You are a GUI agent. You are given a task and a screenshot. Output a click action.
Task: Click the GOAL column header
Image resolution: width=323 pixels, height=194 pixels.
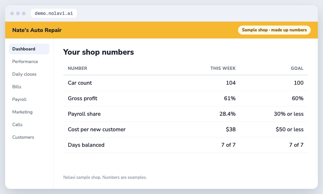pyautogui.click(x=297, y=68)
